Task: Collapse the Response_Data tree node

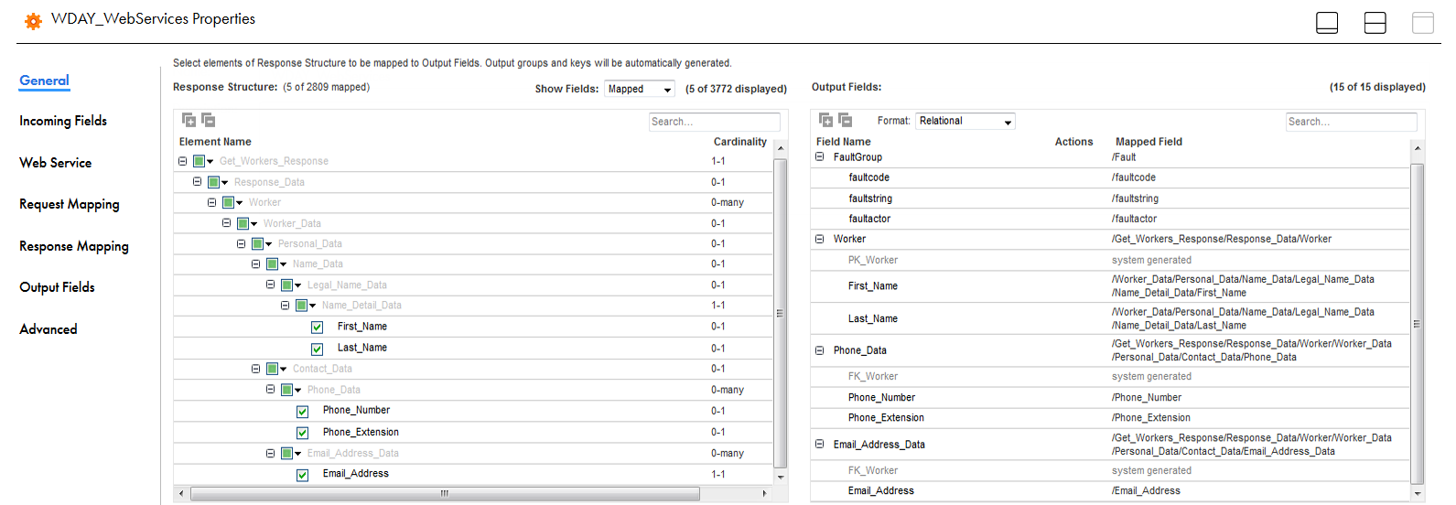Action: coord(197,182)
